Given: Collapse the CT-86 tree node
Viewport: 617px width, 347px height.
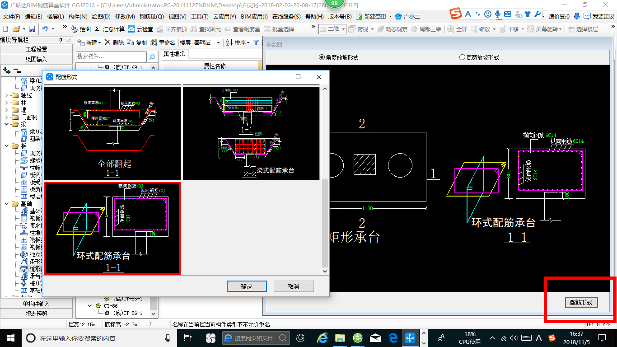Looking at the screenshot, I should [90, 306].
